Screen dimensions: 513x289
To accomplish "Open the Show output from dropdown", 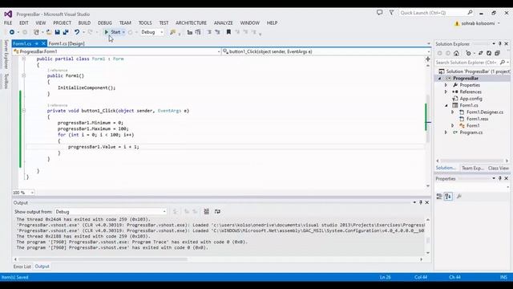I will [111, 212].
